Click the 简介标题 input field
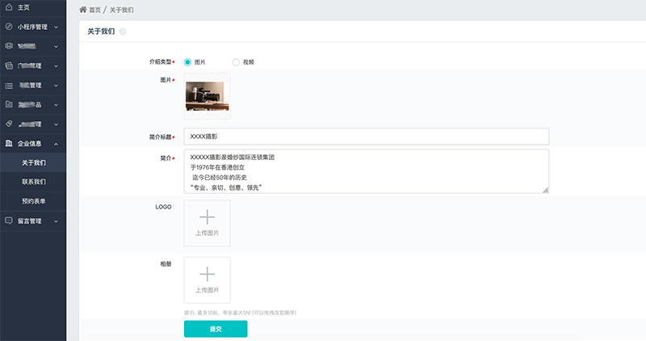This screenshot has width=646, height=341. click(367, 137)
